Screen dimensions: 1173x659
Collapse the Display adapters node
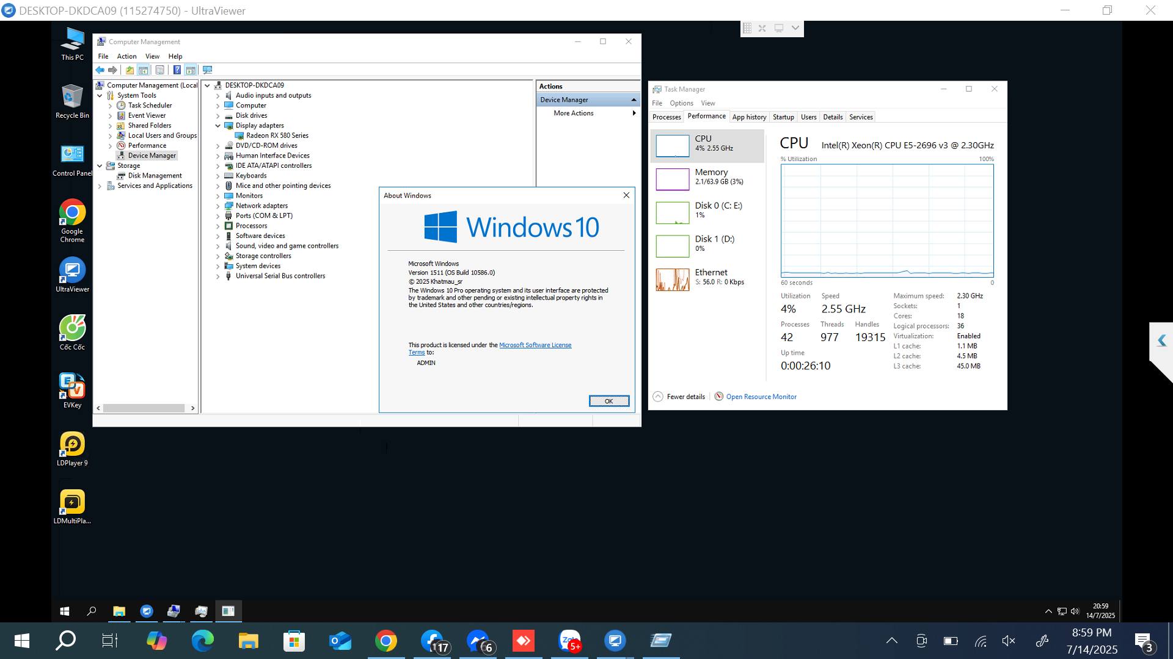(x=217, y=126)
